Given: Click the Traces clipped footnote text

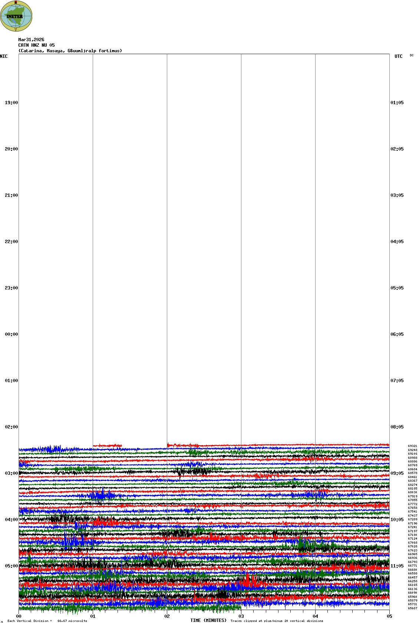Looking at the screenshot, I should pos(277,621).
